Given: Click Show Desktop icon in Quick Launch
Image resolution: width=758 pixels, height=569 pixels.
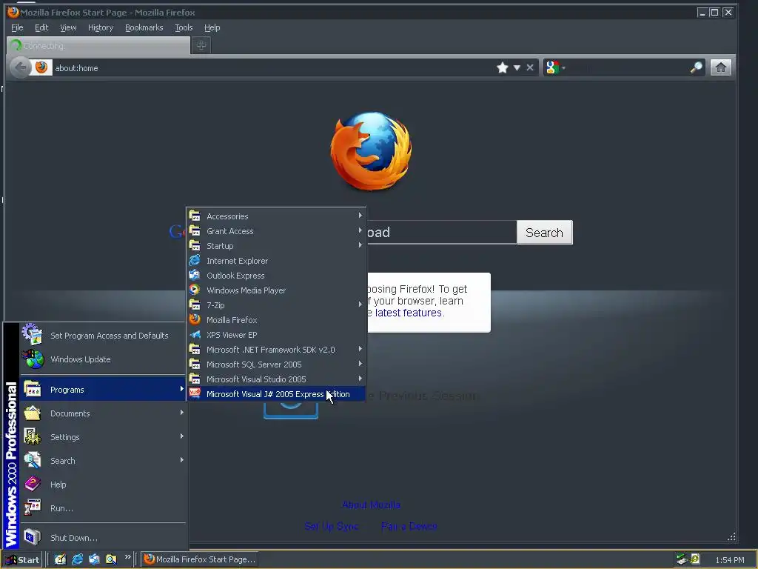Looking at the screenshot, I should coord(60,559).
